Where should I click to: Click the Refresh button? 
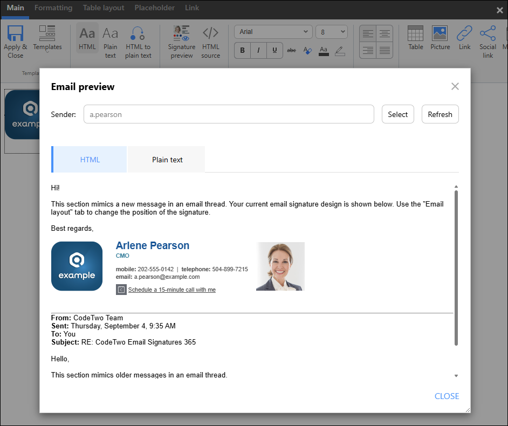pyautogui.click(x=440, y=114)
